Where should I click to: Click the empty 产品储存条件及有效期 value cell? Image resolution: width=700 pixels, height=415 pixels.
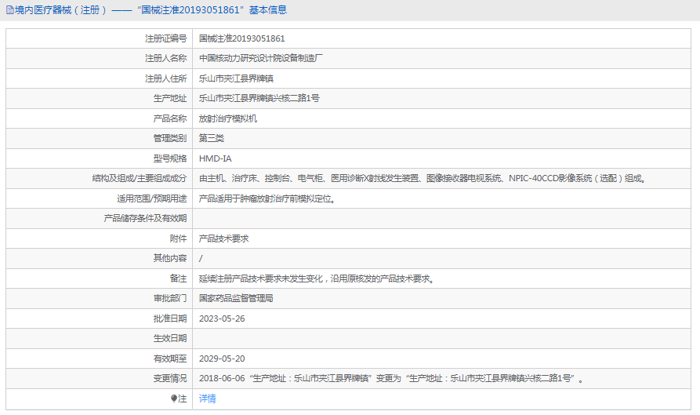(439, 218)
